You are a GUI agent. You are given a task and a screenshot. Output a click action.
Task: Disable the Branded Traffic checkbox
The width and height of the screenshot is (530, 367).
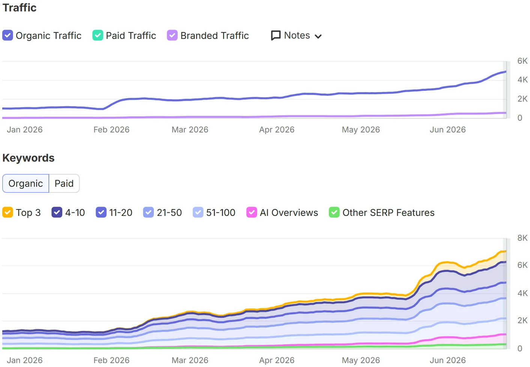pyautogui.click(x=172, y=35)
